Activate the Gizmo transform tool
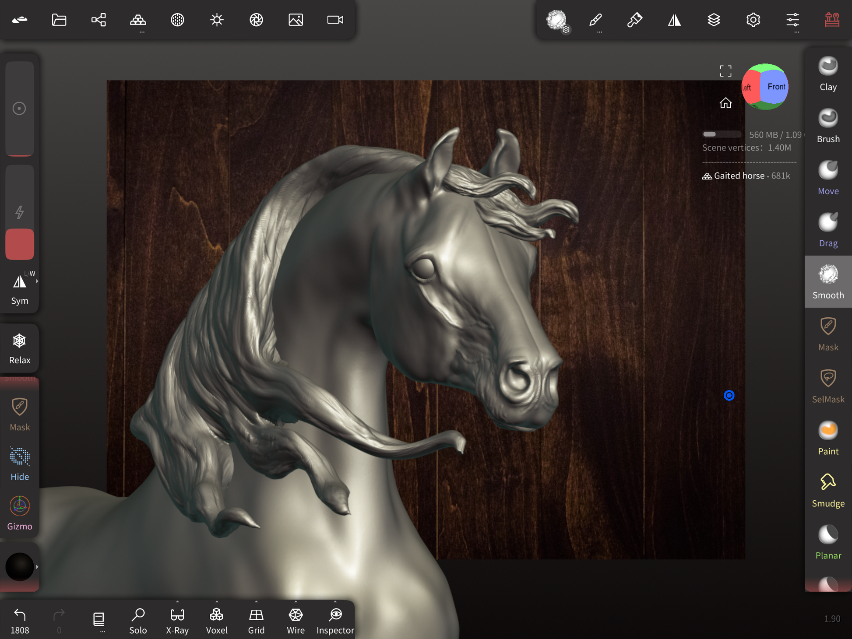Viewport: 852px width, 639px height. pos(20,513)
